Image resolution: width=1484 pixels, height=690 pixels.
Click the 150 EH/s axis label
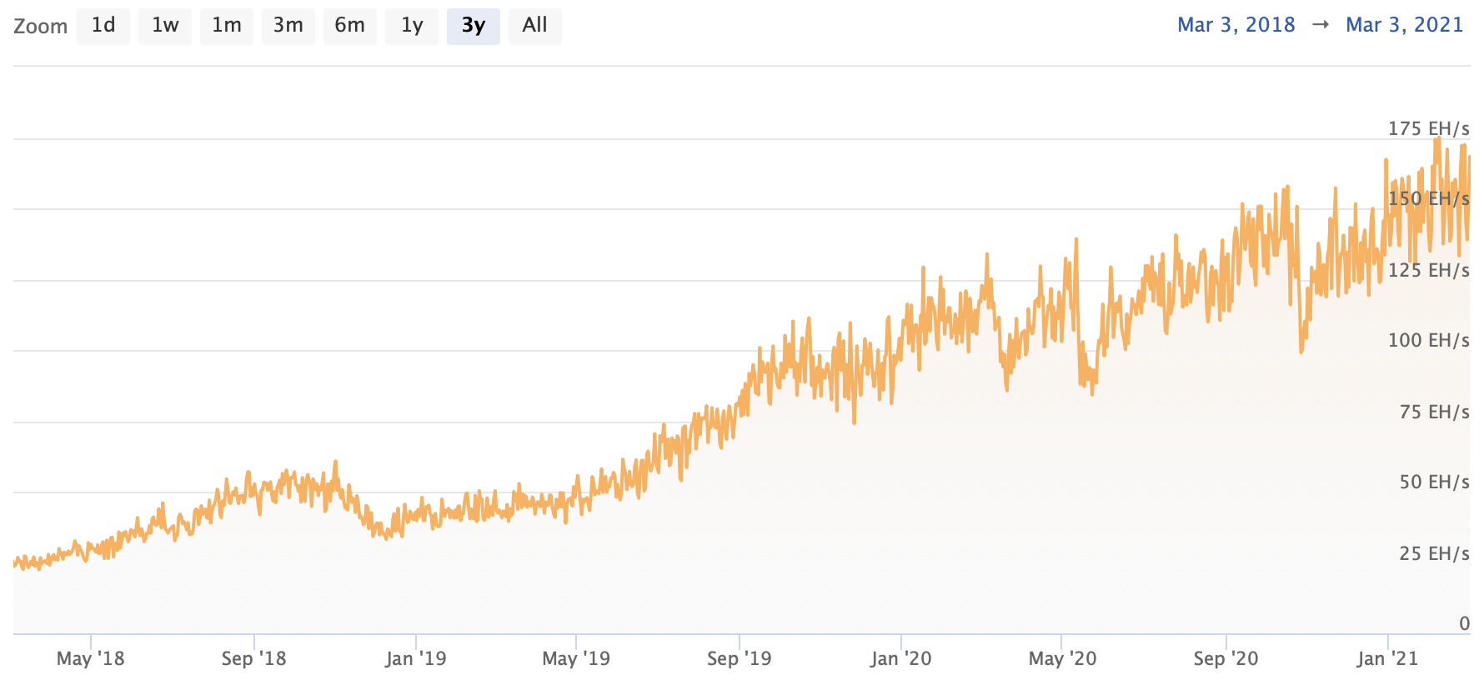[1429, 198]
